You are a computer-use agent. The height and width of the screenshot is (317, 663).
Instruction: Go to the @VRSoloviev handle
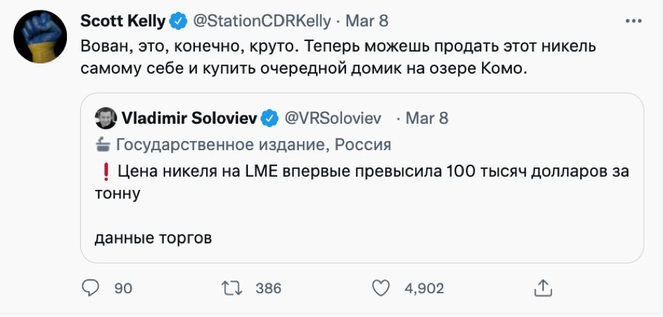tap(333, 118)
